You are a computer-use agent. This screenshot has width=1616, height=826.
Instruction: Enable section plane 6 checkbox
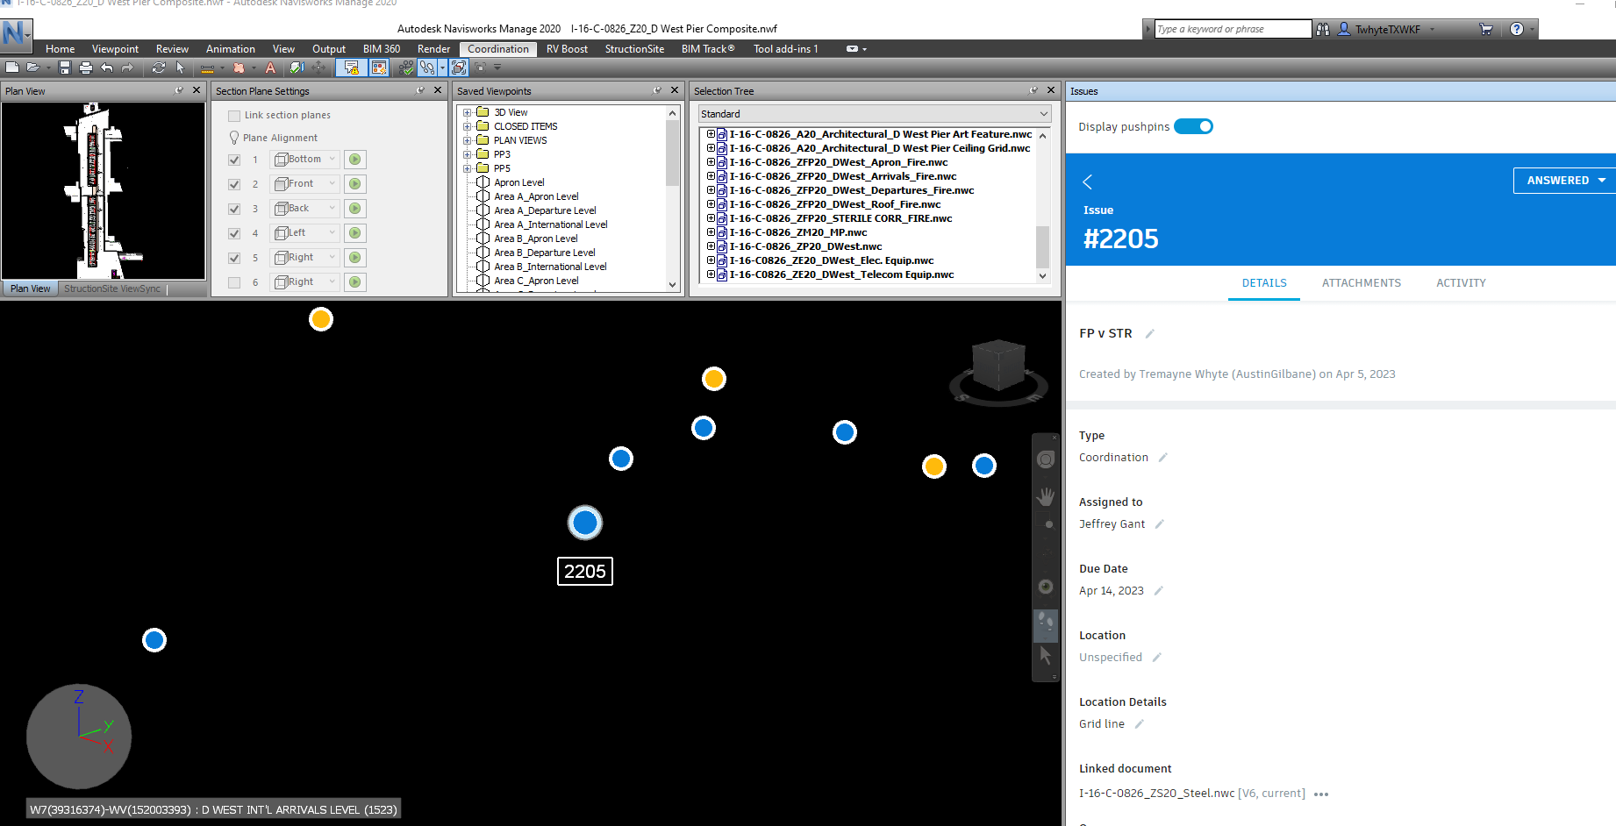click(234, 281)
